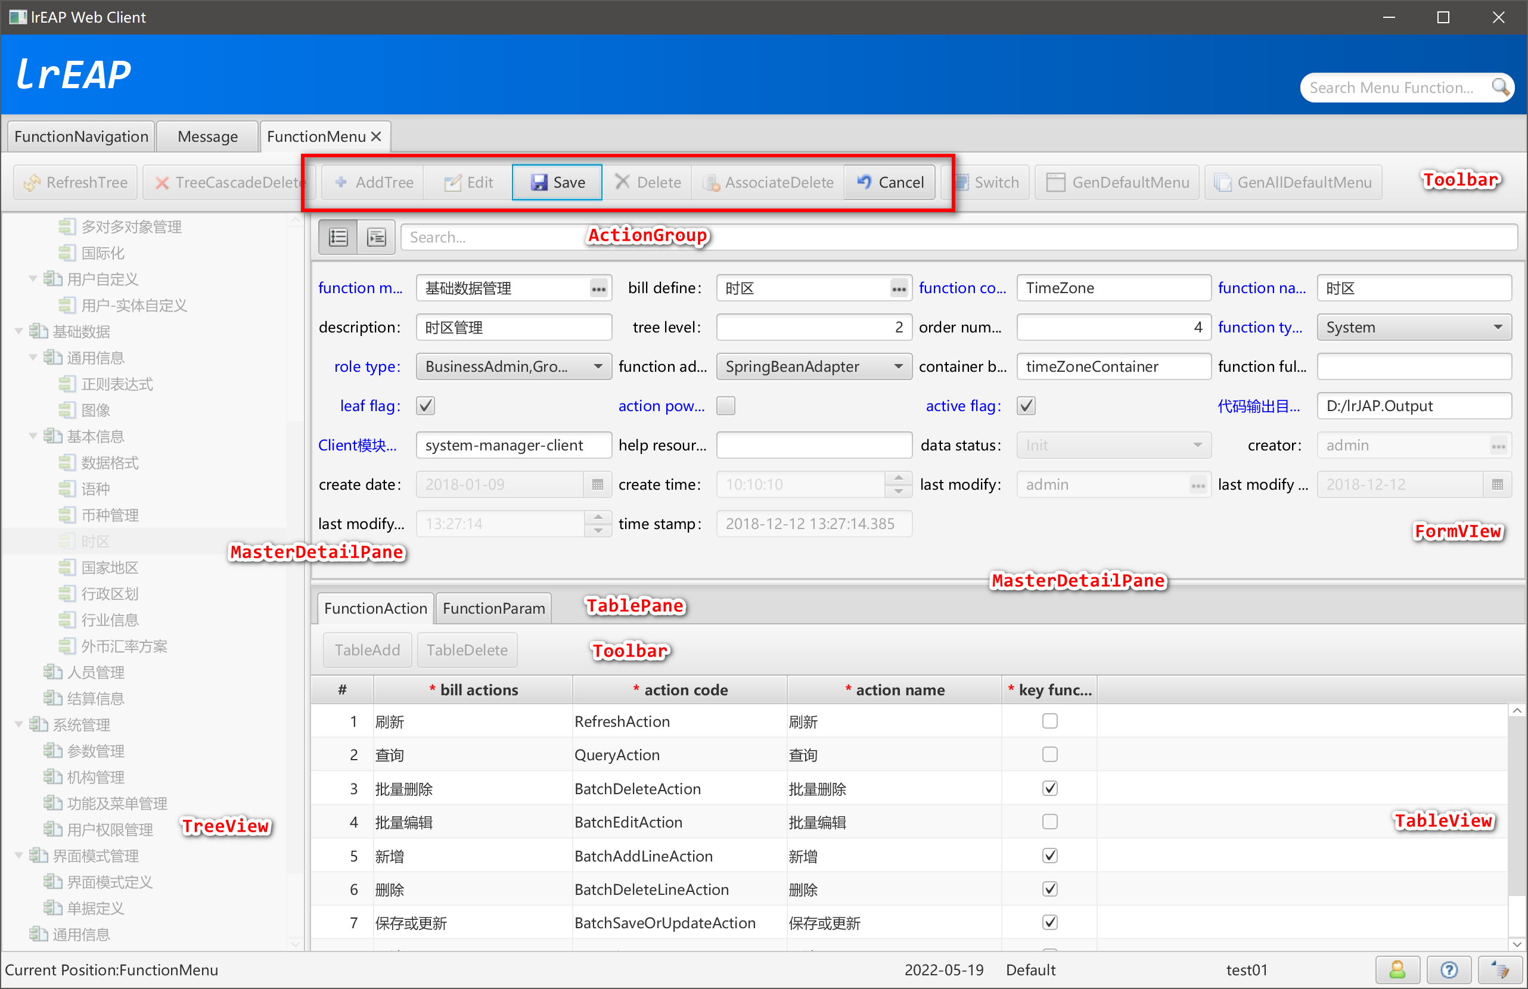Click Switch toolbar button

(x=986, y=182)
